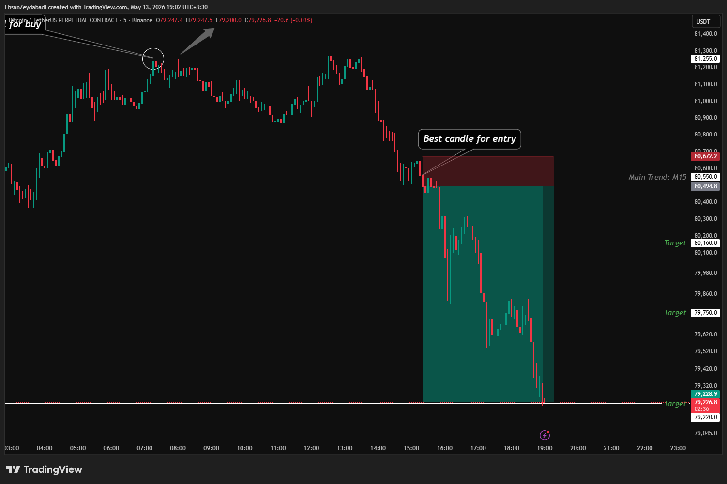Click the 80,160.0 price label

point(705,243)
